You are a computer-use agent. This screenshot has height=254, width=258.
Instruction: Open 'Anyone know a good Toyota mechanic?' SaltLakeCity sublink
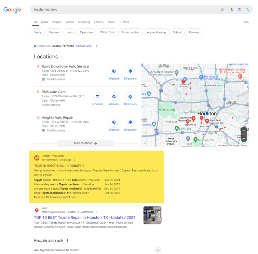click(68, 188)
